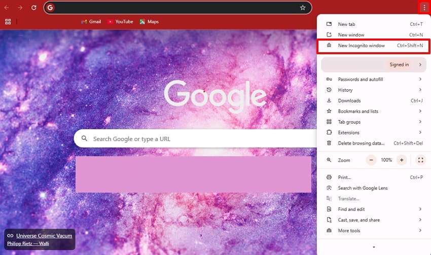
Task: Bookmark this page with the star icon
Action: 303,8
